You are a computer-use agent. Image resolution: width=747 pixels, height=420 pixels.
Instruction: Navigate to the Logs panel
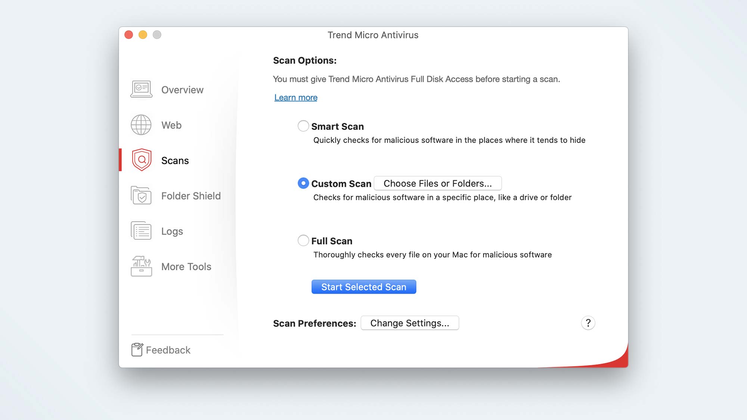(x=171, y=231)
